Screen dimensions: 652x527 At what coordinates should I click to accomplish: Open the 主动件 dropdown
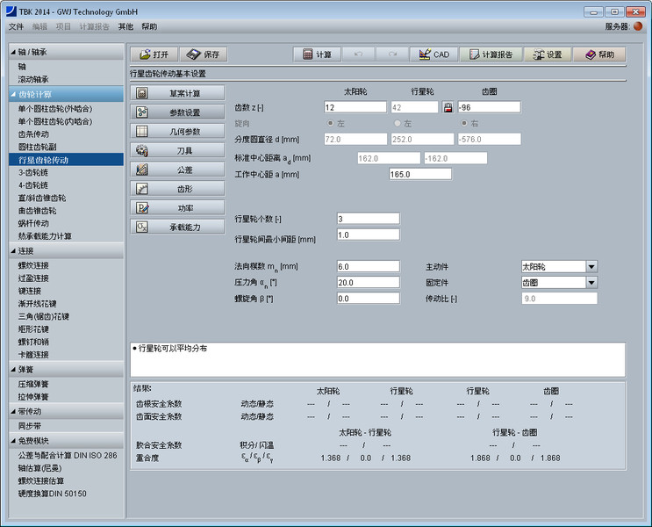[591, 267]
